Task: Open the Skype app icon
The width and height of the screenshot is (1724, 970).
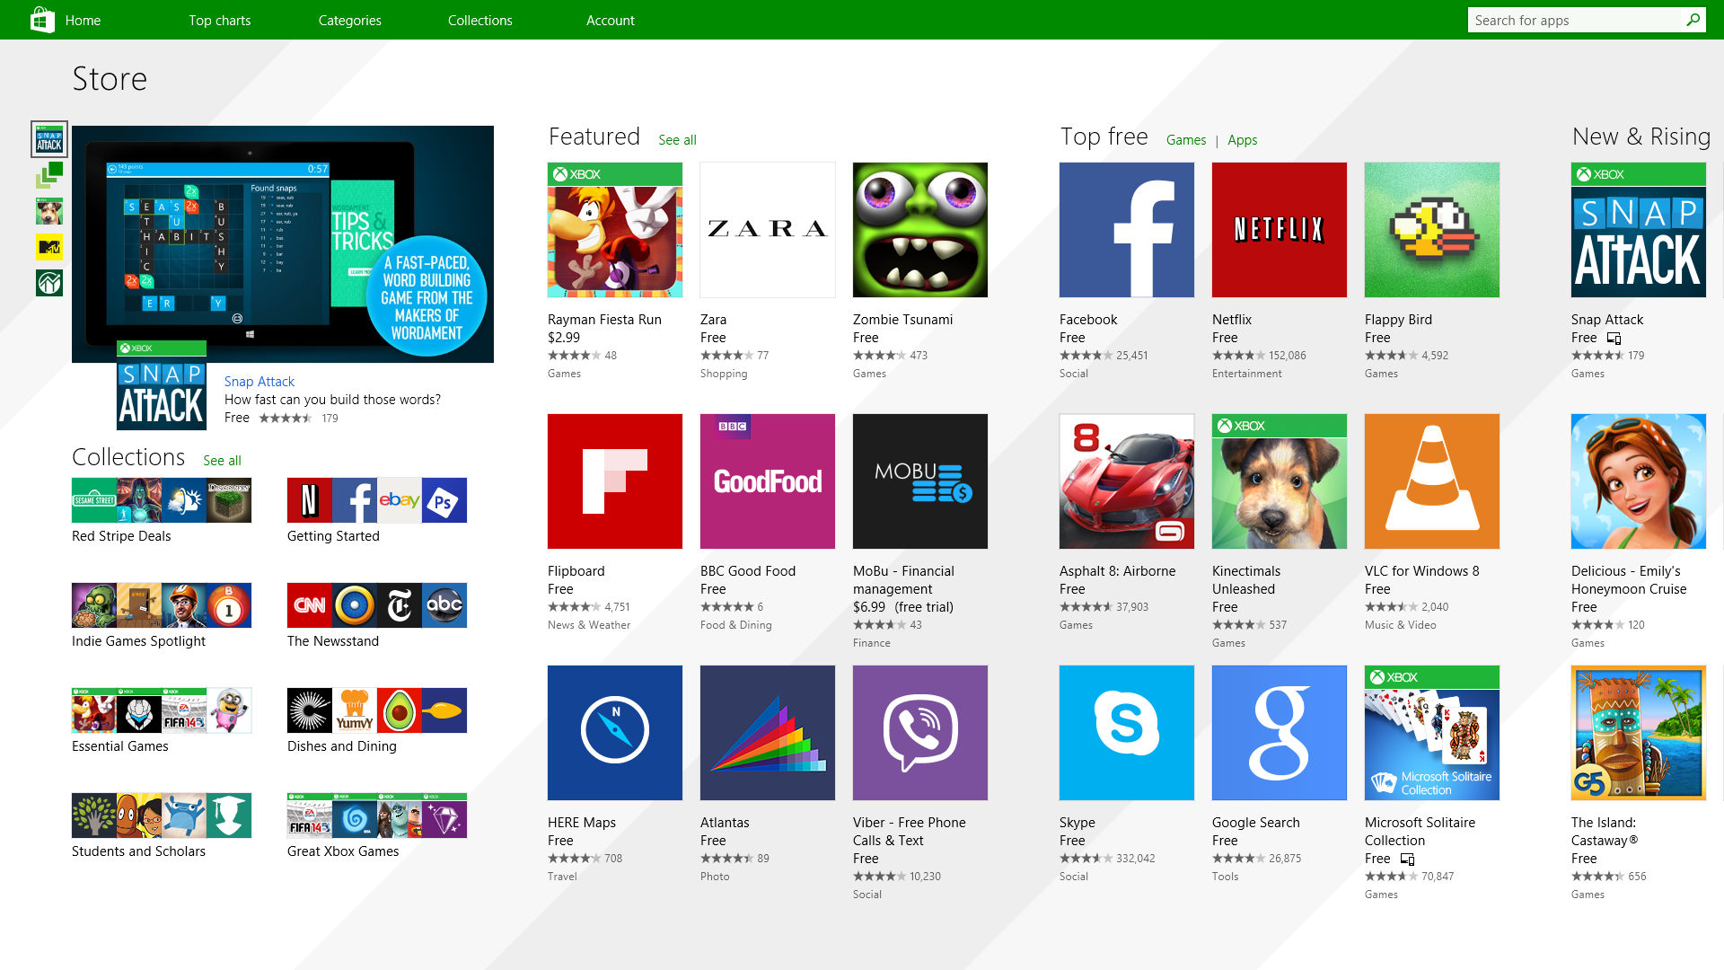Action: [1127, 732]
